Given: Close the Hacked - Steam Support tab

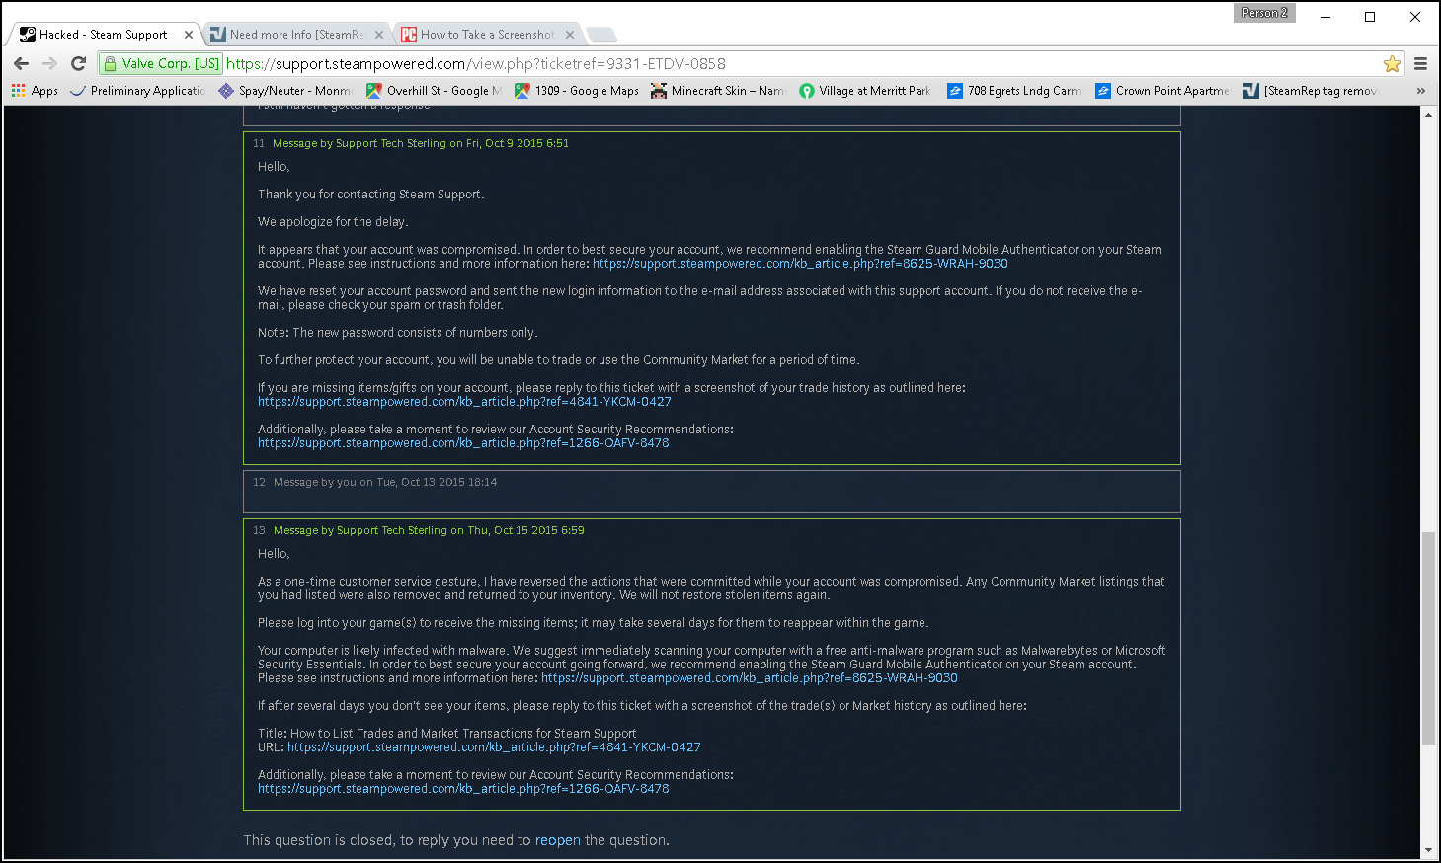Looking at the screenshot, I should (x=189, y=35).
